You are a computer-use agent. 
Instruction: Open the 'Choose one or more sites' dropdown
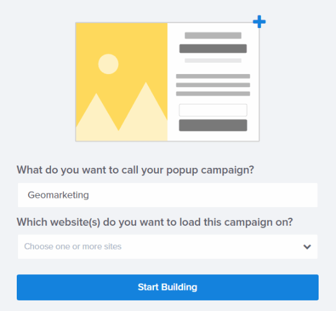(x=168, y=246)
